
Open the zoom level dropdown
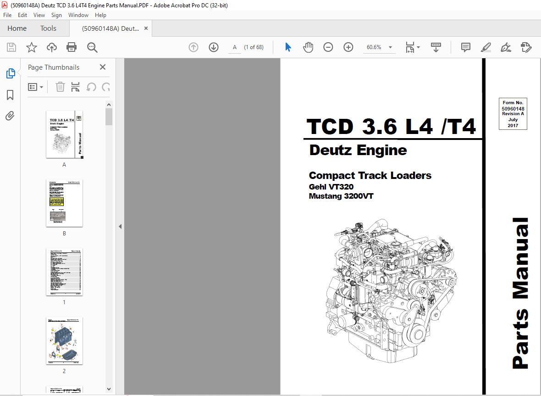pyautogui.click(x=390, y=47)
